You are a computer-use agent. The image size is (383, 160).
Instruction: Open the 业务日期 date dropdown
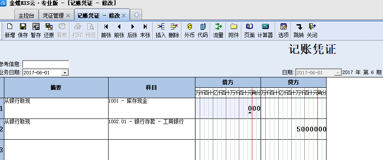pos(65,73)
